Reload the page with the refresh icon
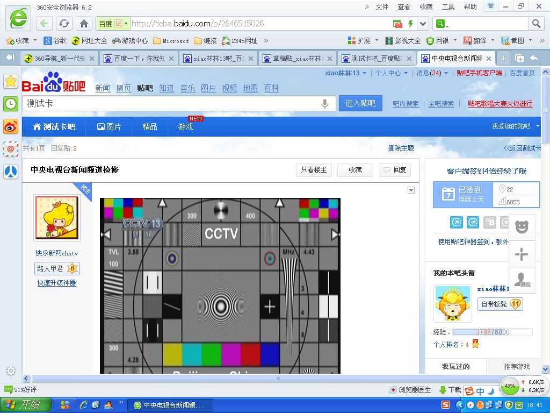This screenshot has width=550, height=413. pos(64,24)
